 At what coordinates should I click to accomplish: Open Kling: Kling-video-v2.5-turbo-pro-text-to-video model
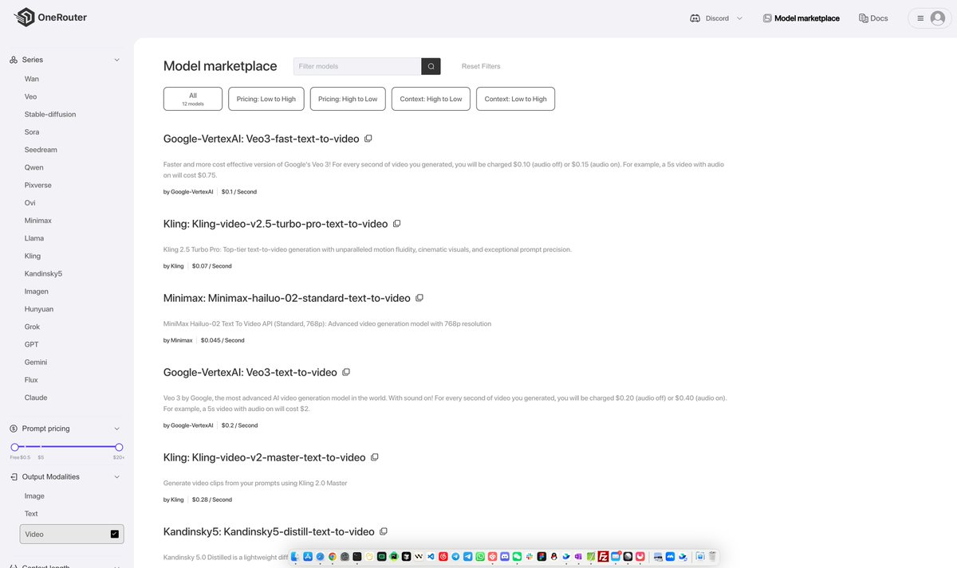pyautogui.click(x=276, y=224)
